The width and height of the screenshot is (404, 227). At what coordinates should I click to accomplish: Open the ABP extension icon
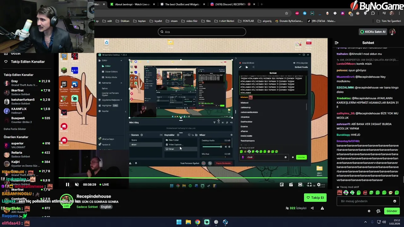pos(297,13)
